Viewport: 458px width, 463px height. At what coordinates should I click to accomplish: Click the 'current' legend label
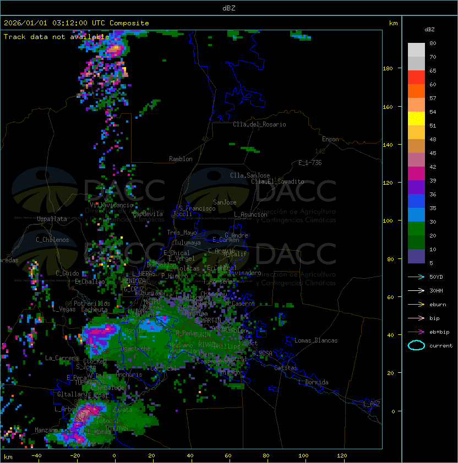pos(441,346)
